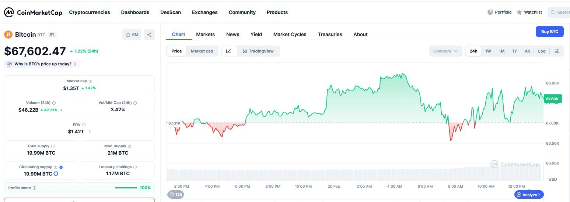Click the Market cap info icon
Screen dimensions: 570x202
click(x=91, y=81)
